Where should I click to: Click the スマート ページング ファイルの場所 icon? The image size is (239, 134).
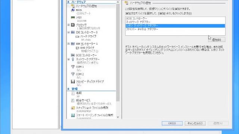[73, 115]
